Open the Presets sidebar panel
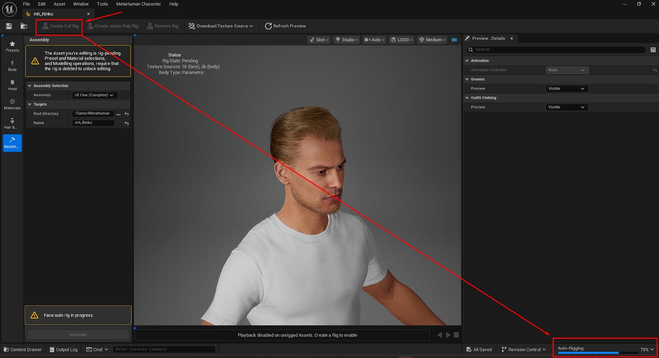 (x=12, y=46)
